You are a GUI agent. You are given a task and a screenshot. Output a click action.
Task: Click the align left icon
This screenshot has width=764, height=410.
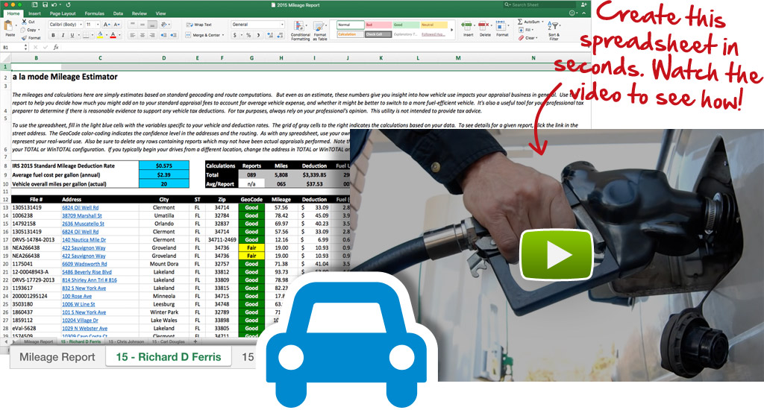(x=133, y=35)
